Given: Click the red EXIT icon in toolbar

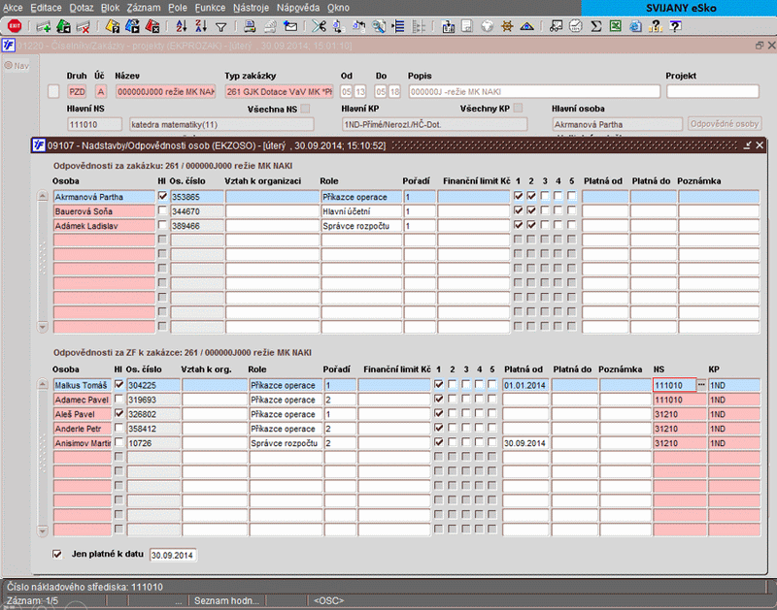Looking at the screenshot, I should (15, 26).
